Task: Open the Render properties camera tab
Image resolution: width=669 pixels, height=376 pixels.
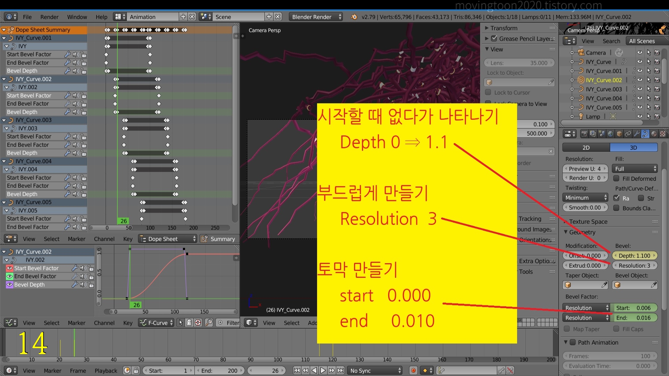Action: (x=584, y=134)
